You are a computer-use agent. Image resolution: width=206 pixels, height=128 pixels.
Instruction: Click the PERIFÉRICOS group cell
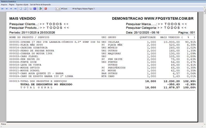pos(117,68)
